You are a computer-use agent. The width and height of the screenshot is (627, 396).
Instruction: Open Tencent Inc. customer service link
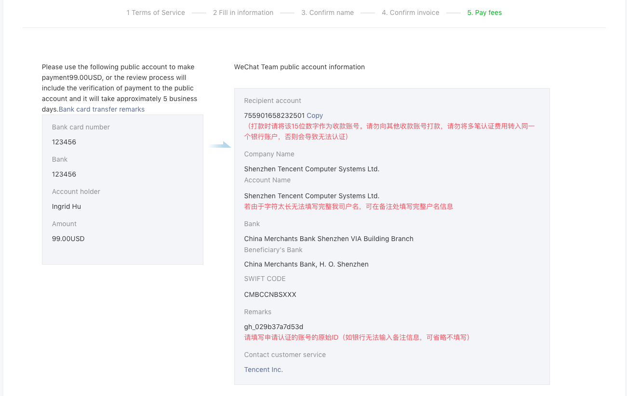pos(264,370)
